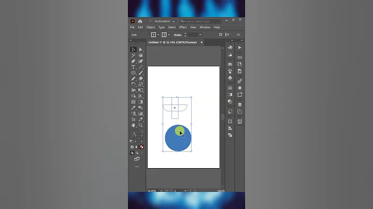Open the Align panel icon
This screenshot has width=373, height=209.
[230, 128]
